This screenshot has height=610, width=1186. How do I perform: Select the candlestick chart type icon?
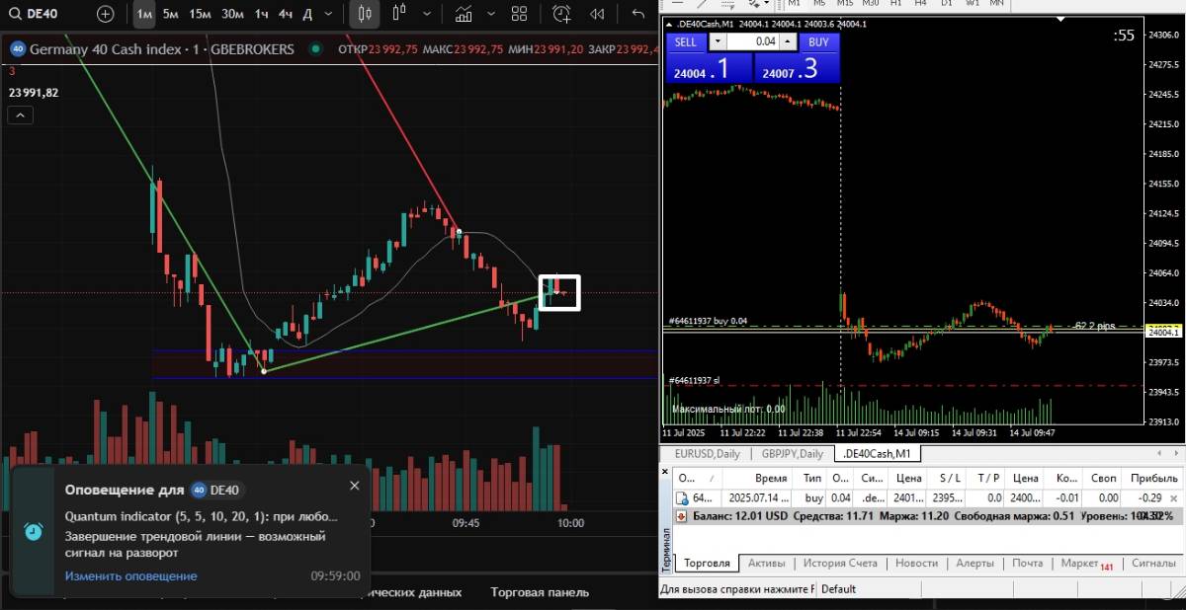(x=365, y=14)
